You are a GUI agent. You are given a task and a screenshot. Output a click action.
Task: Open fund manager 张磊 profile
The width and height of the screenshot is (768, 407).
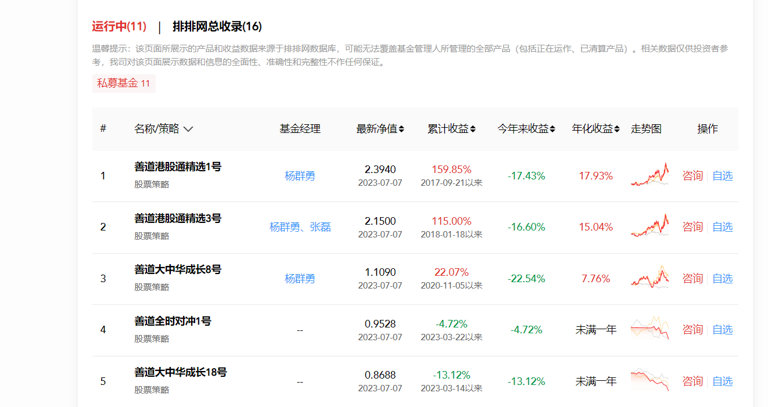321,226
